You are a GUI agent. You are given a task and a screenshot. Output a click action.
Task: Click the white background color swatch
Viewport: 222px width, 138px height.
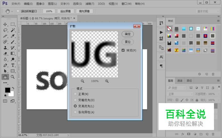(12, 94)
